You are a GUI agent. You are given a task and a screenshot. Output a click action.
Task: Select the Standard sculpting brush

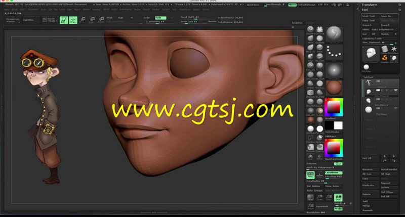coord(310,29)
